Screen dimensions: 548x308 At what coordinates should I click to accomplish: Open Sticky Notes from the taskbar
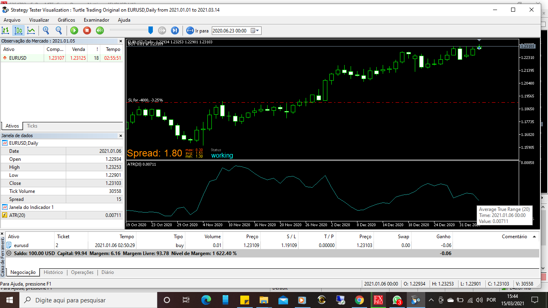point(244,300)
